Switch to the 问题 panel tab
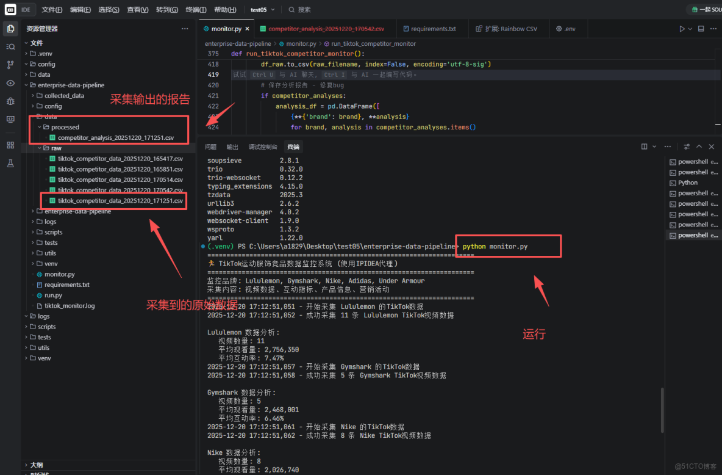722x475 pixels. click(210, 147)
